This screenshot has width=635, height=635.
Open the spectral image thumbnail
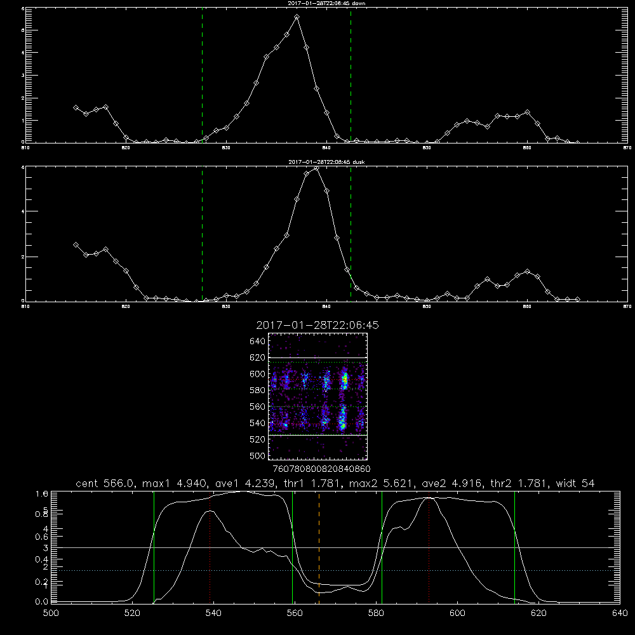317,396
